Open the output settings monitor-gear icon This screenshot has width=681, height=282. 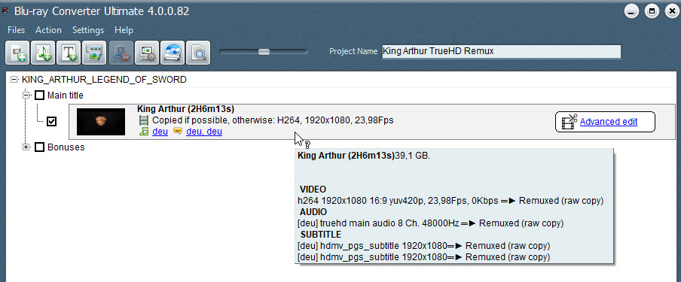(x=147, y=53)
